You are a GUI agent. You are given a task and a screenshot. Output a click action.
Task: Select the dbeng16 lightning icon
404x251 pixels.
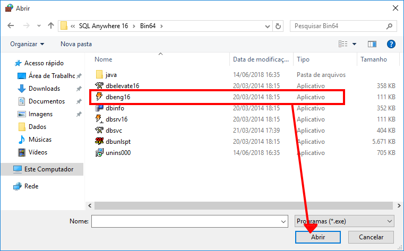coord(99,97)
